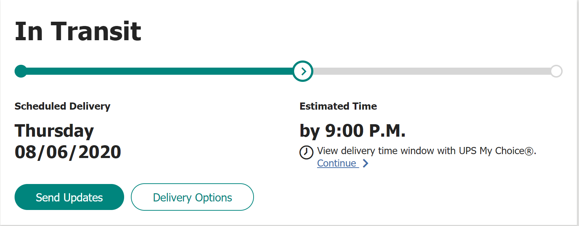Screen dimensions: 579x226
Task: Click the Scheduled Delivery label
Action: click(x=63, y=106)
